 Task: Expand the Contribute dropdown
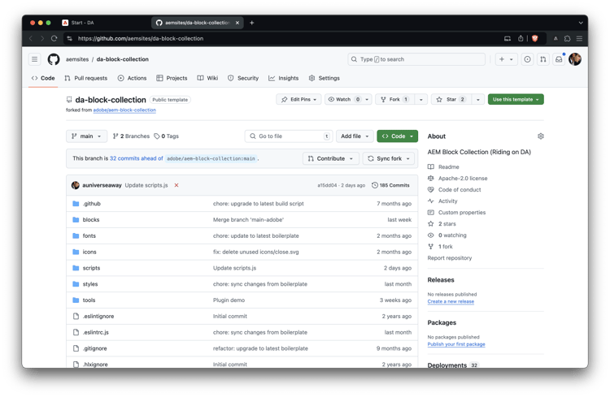331,158
